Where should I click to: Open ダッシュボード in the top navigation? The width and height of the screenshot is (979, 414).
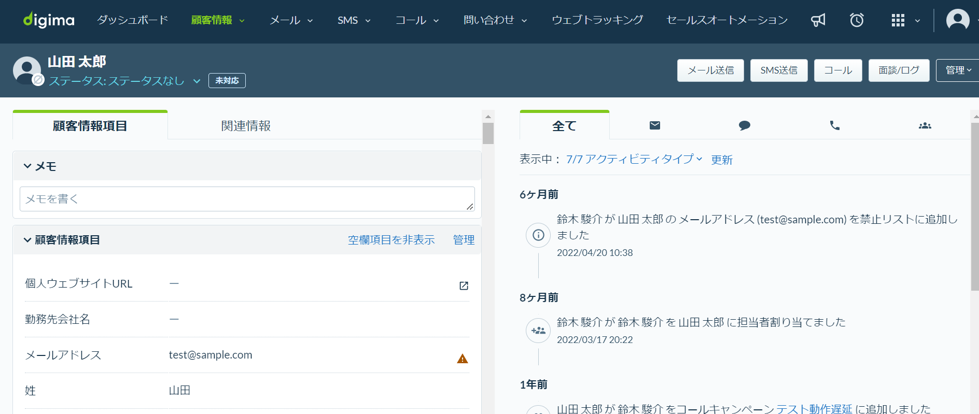[133, 20]
